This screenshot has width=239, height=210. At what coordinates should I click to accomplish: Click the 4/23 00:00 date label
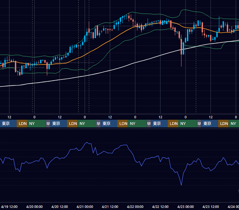(186, 206)
